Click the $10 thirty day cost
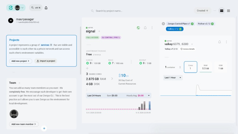238x134 pixels. [123, 75]
